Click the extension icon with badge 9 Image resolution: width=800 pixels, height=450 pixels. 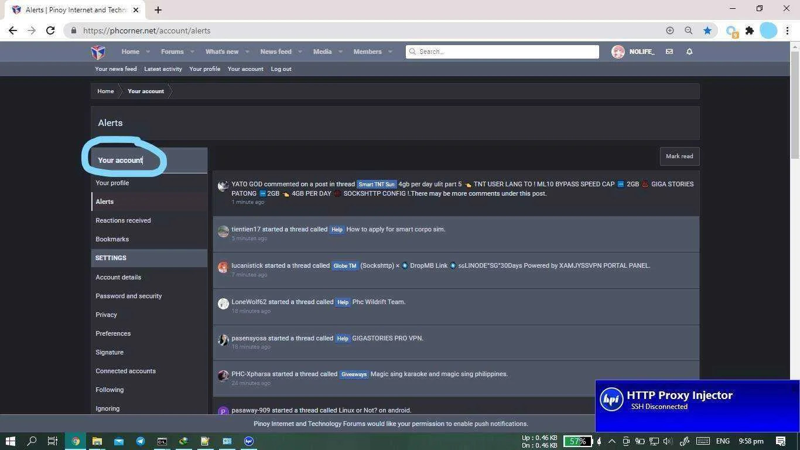pos(731,31)
